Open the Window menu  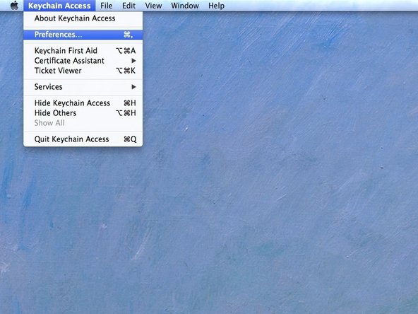(x=185, y=6)
